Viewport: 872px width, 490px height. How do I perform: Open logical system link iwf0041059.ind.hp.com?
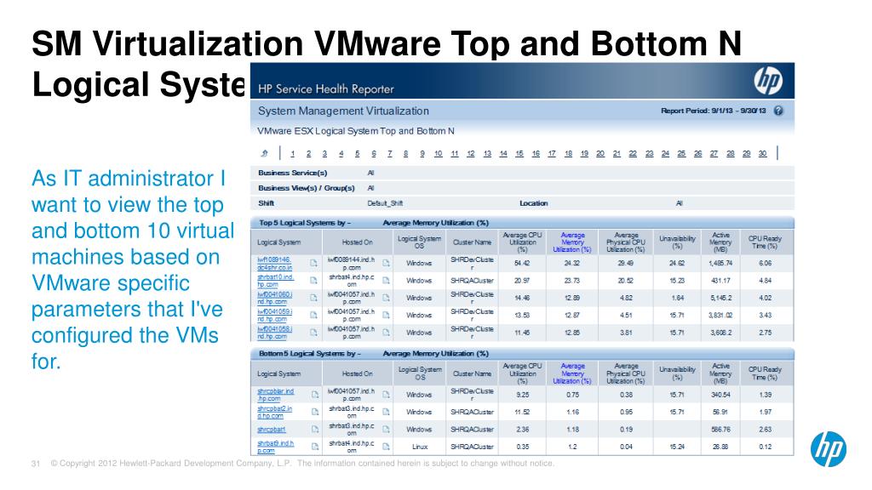(275, 315)
